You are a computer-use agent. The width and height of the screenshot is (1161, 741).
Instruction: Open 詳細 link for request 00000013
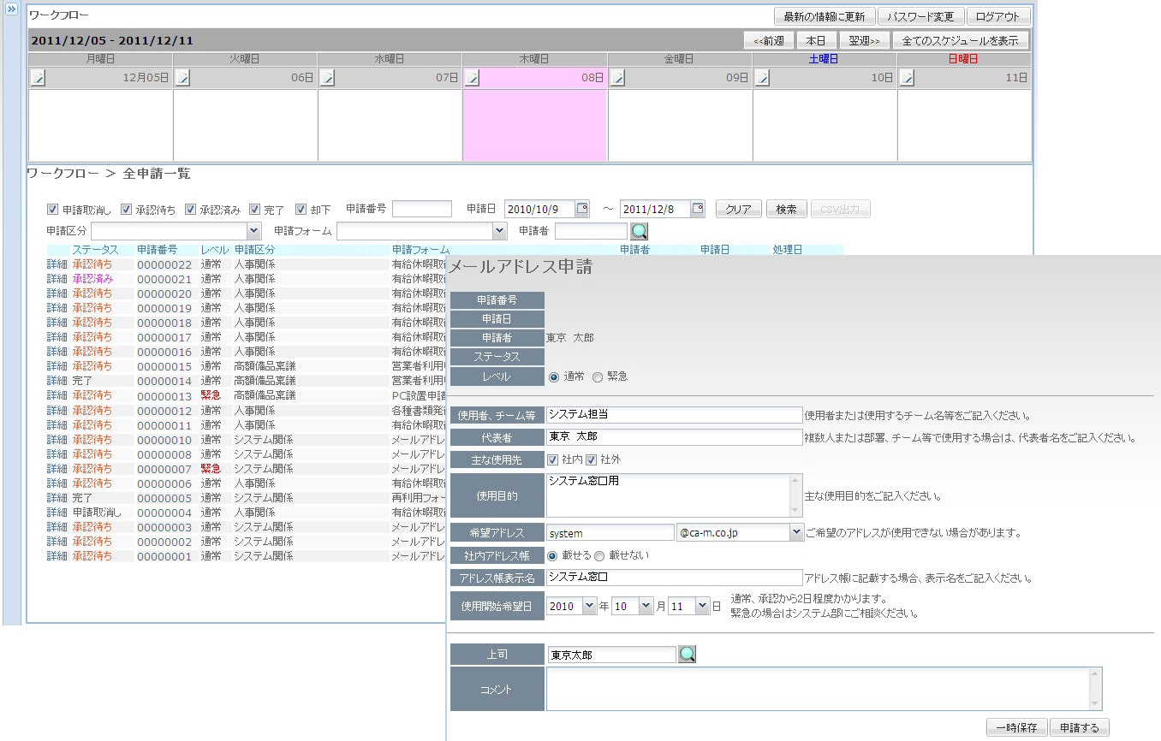(x=57, y=395)
